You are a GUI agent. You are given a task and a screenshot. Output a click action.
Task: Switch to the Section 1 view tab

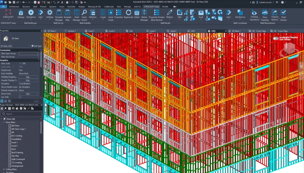tap(72, 31)
